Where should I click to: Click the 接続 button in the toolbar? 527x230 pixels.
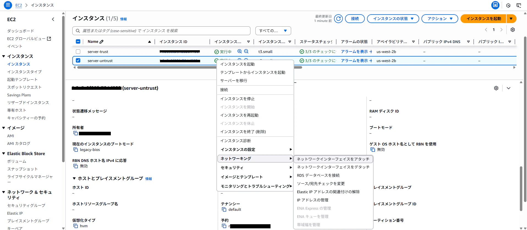pos(355,19)
